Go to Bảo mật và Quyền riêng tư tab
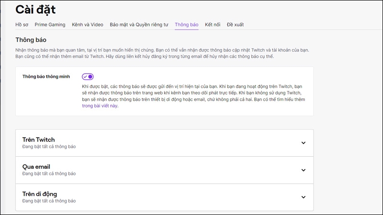The height and width of the screenshot is (215, 383). click(139, 25)
